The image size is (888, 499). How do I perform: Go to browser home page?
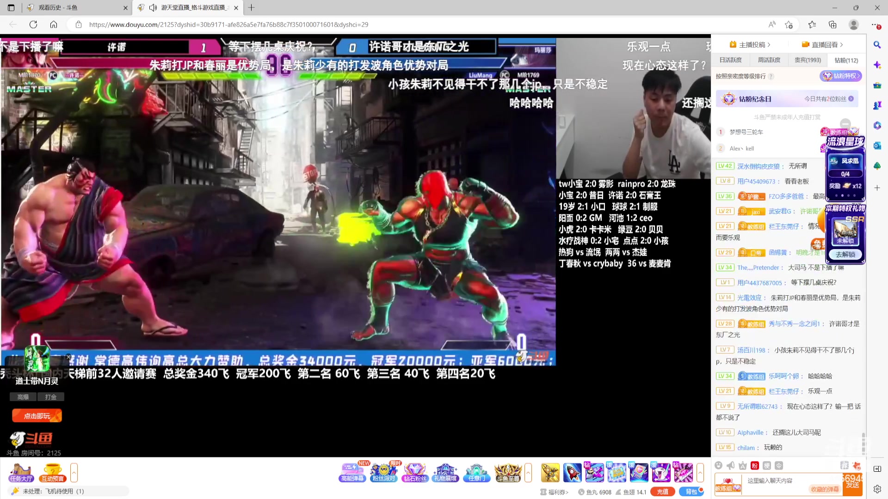(x=54, y=24)
